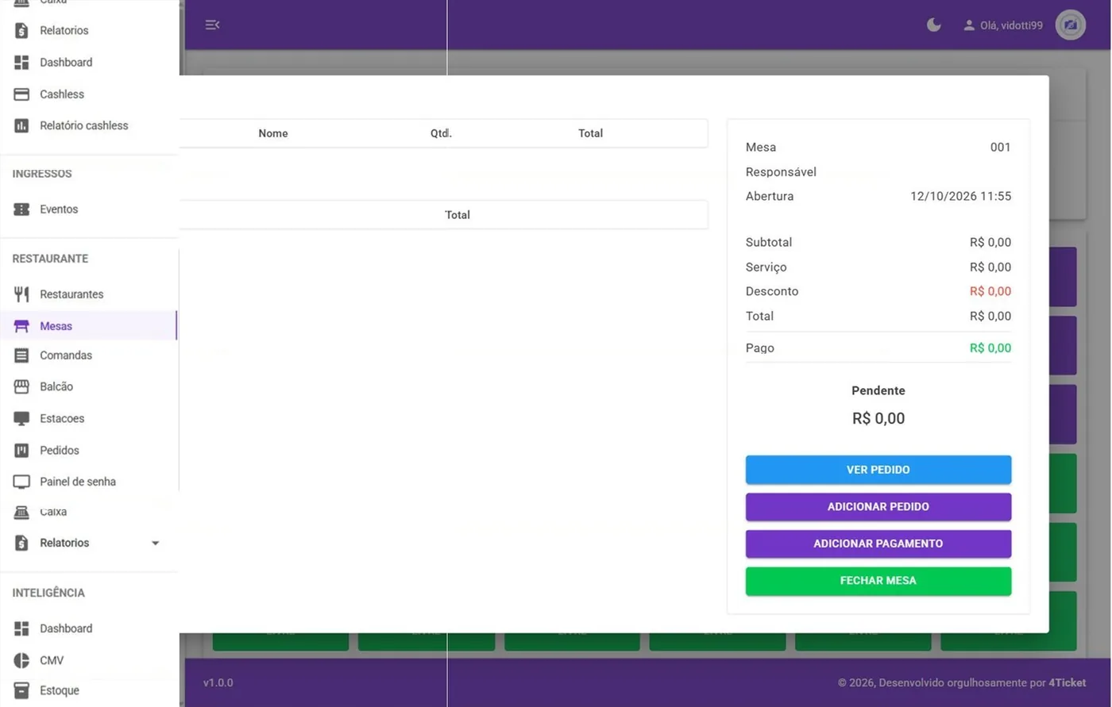Expand the Relatorios dropdown arrow

(156, 543)
